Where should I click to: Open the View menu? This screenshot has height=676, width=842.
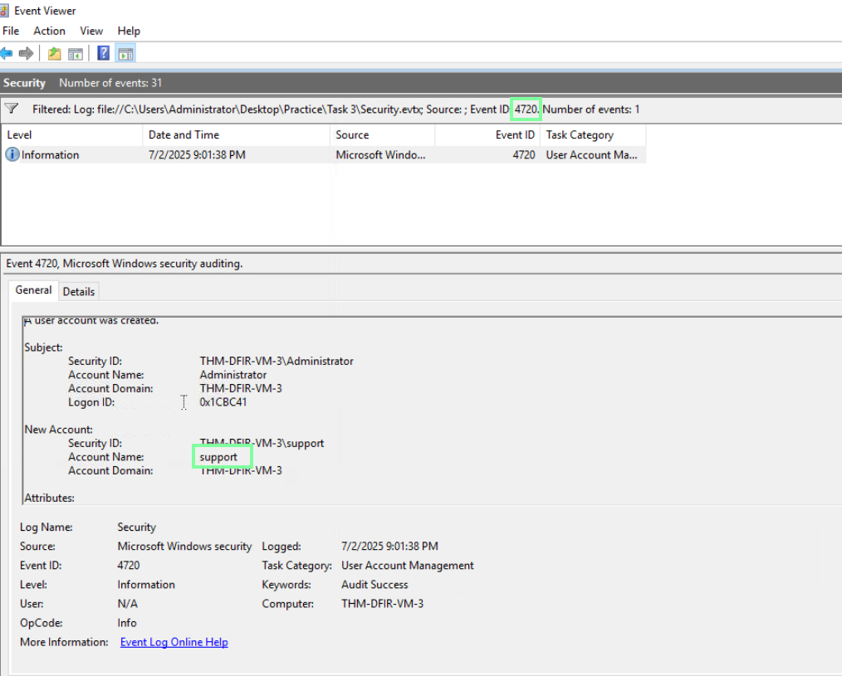91,31
